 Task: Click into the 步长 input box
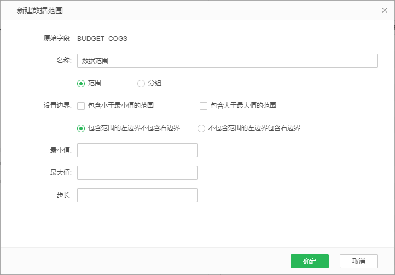[137, 195]
